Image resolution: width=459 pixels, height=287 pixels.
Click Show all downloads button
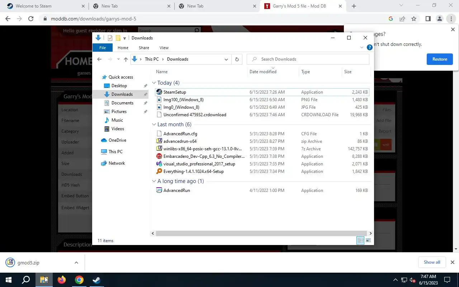(432, 262)
